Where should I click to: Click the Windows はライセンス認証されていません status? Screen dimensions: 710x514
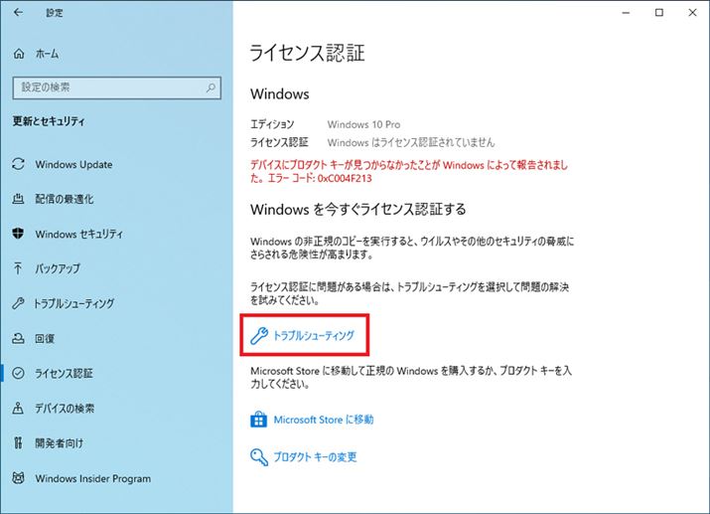411,142
